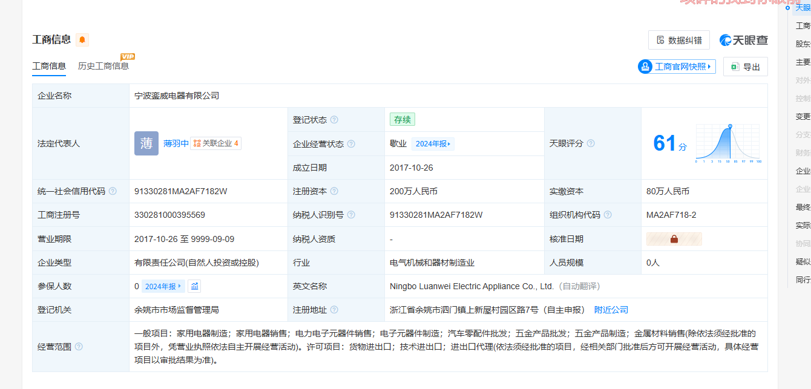This screenshot has height=389, width=811.
Task: View the 关联企业 4 badge
Action: click(x=216, y=143)
